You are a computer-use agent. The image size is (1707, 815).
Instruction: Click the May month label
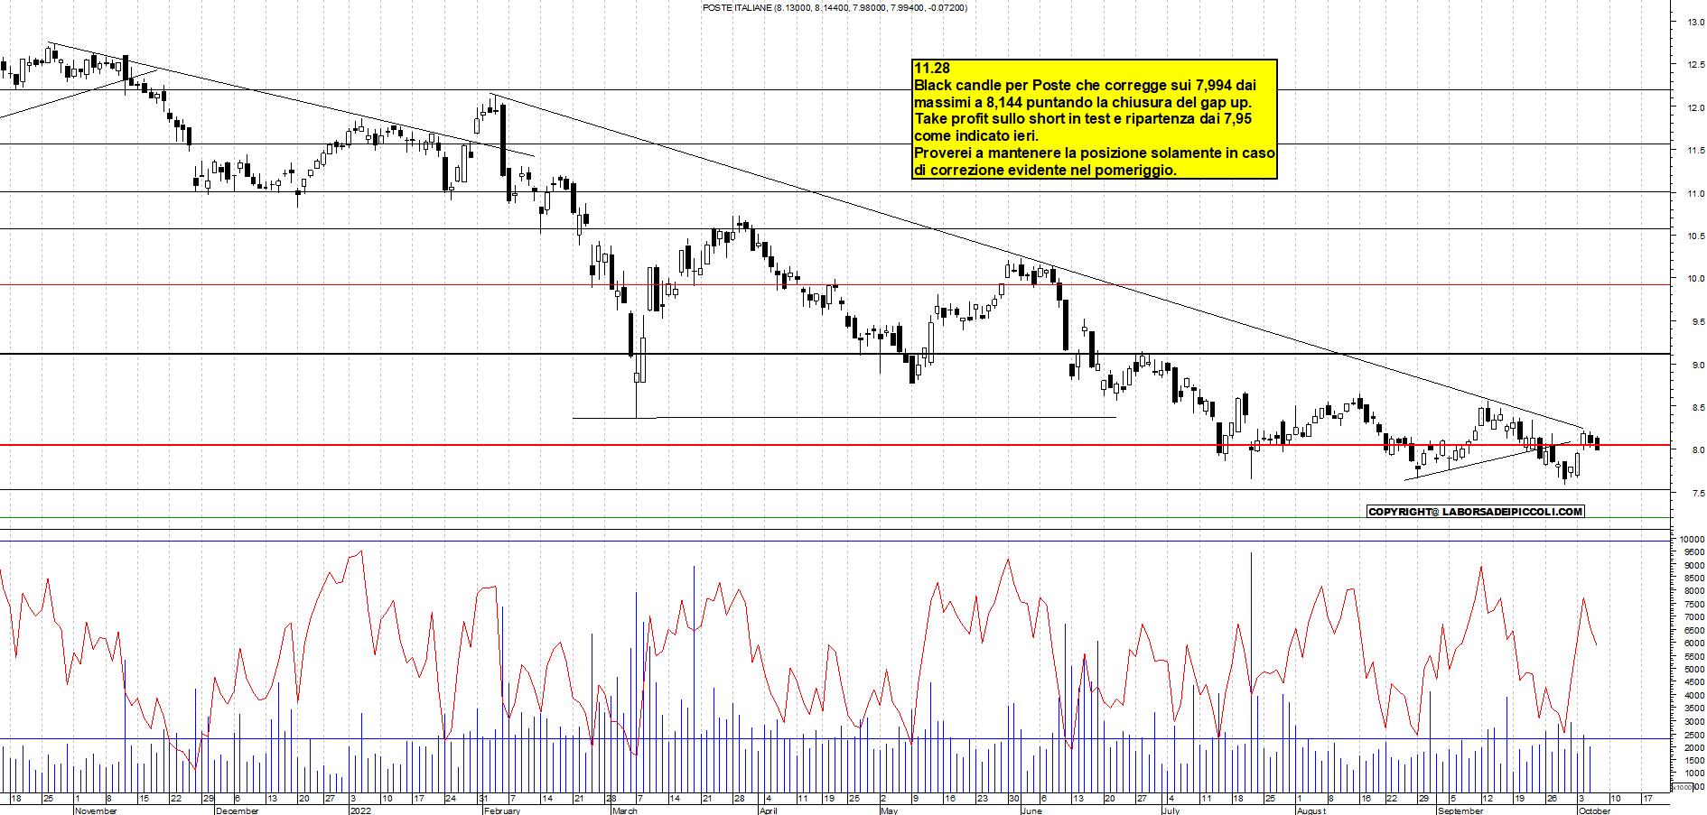click(889, 810)
